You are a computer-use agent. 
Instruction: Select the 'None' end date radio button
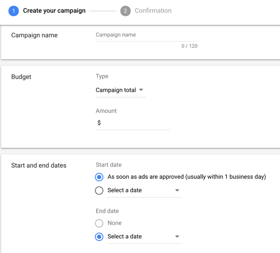coord(99,223)
